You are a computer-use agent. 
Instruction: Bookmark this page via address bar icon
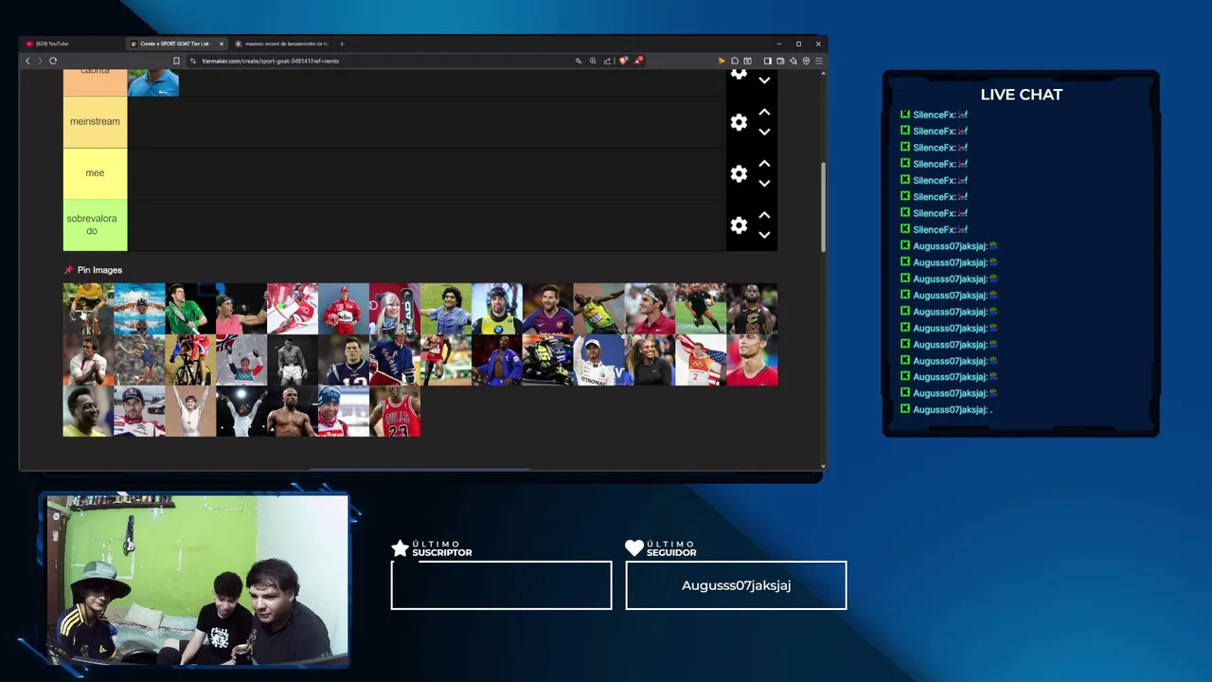(x=176, y=61)
